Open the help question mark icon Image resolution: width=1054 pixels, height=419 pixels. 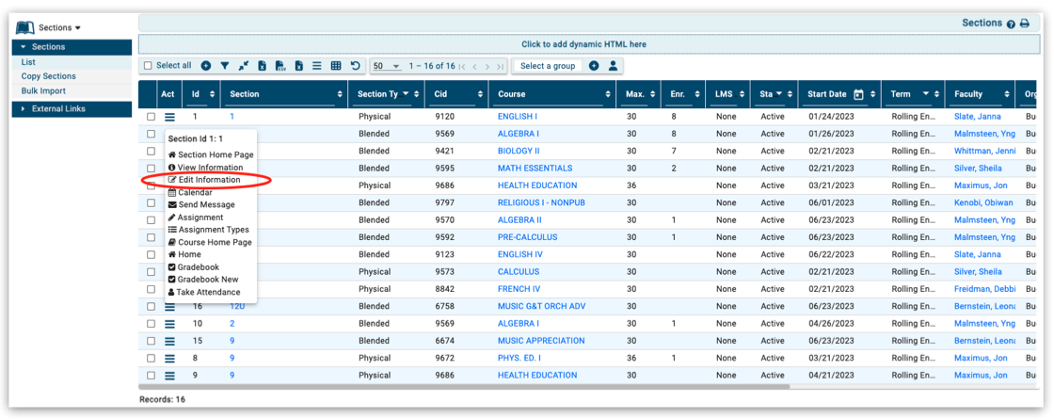1011,24
